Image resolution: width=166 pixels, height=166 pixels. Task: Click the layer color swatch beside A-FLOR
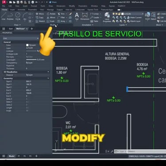[123, 14]
